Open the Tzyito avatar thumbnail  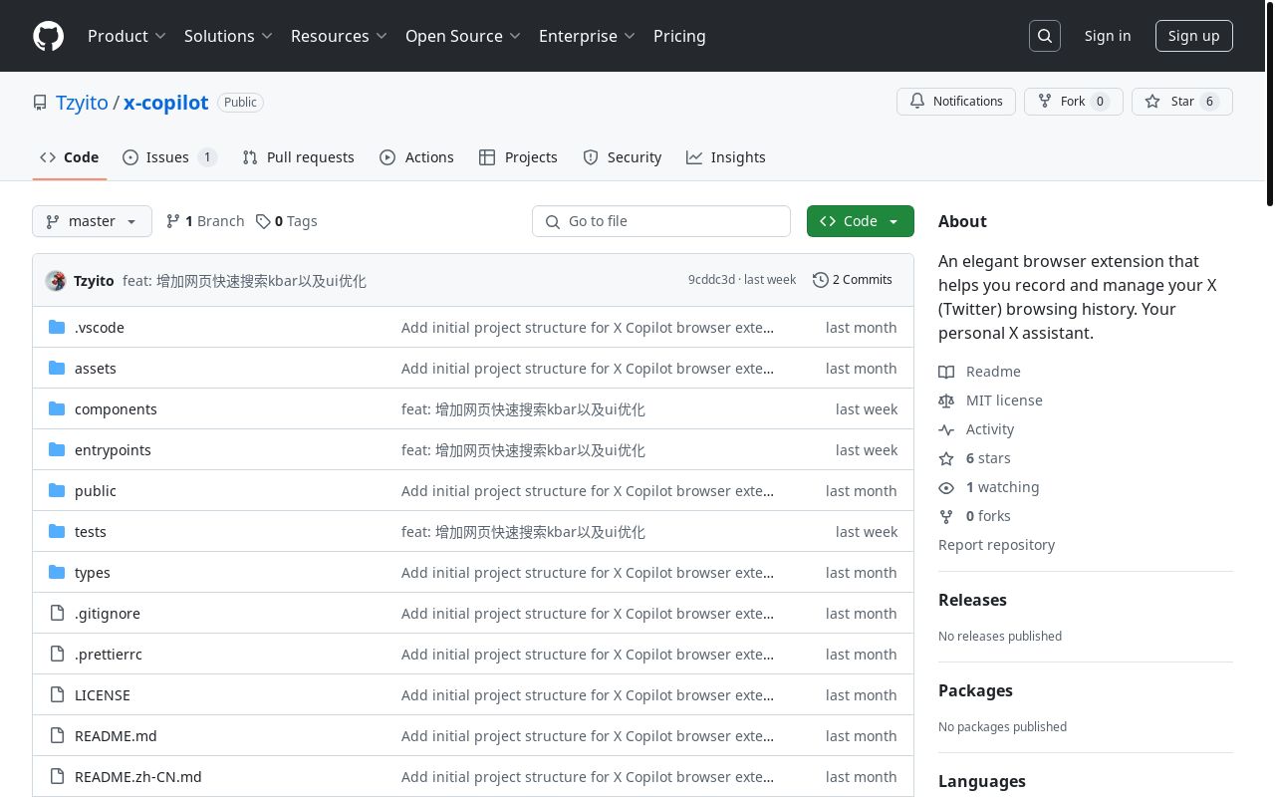[x=56, y=281]
